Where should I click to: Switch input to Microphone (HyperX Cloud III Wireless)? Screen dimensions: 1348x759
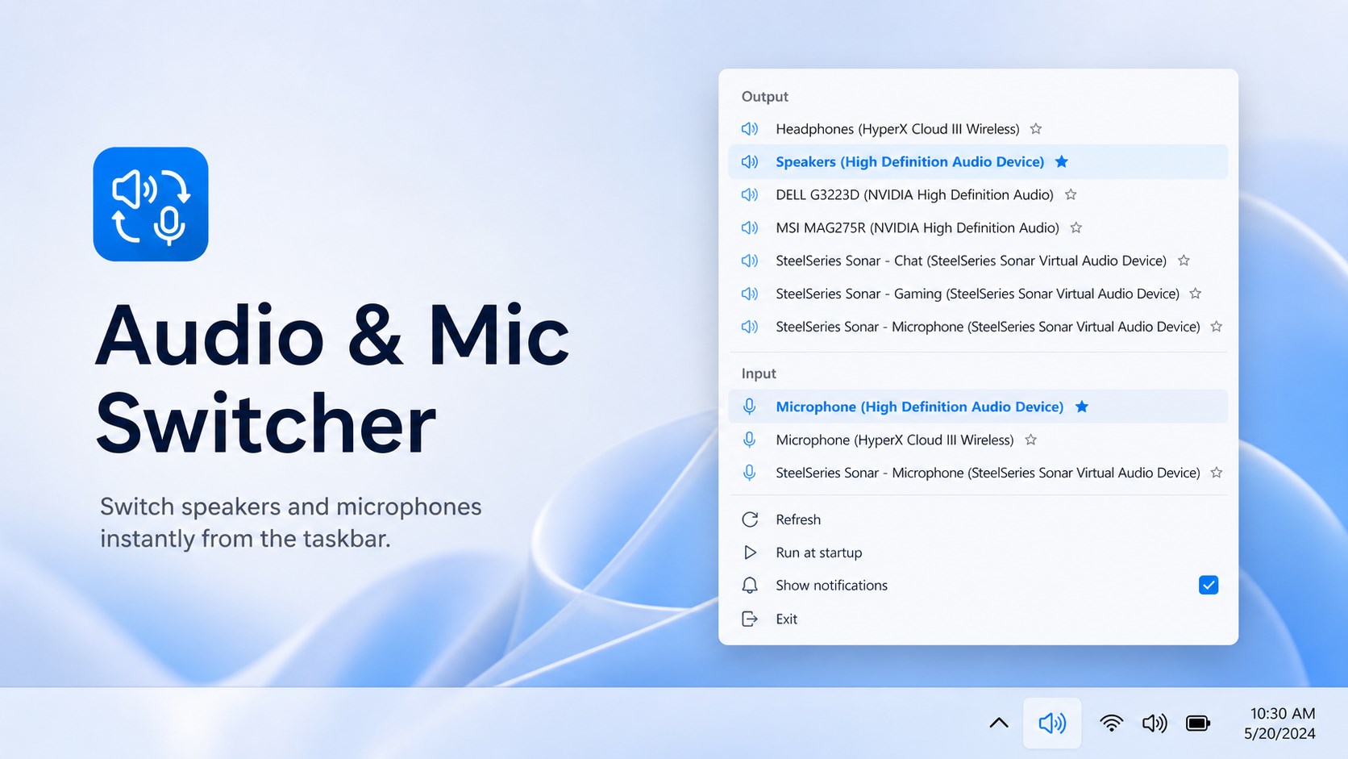click(x=978, y=440)
